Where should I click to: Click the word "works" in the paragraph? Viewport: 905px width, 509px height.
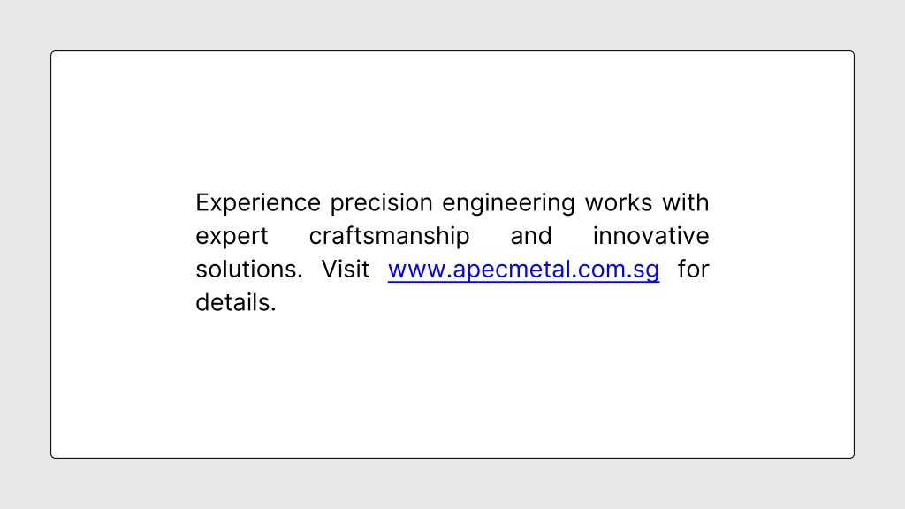click(x=619, y=202)
